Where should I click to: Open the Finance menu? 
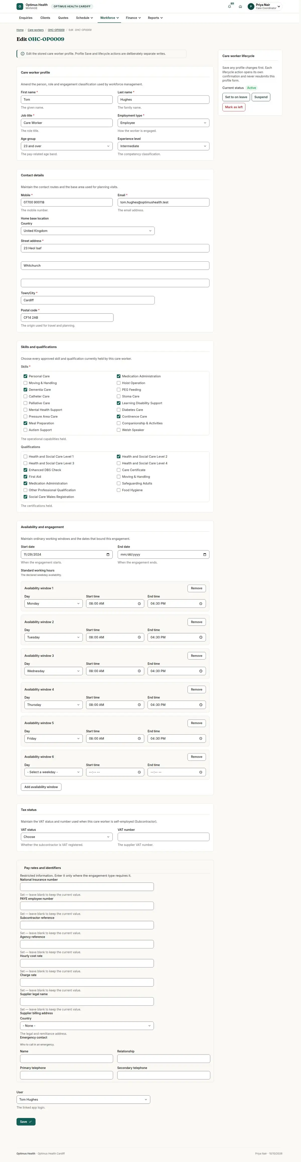click(133, 18)
